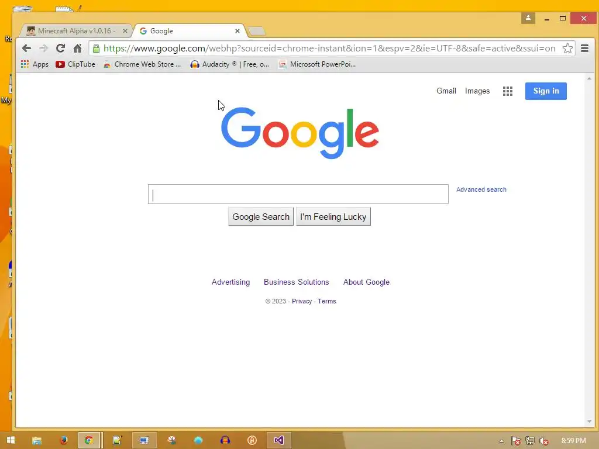
Task: Open a new tab button
Action: (257, 32)
